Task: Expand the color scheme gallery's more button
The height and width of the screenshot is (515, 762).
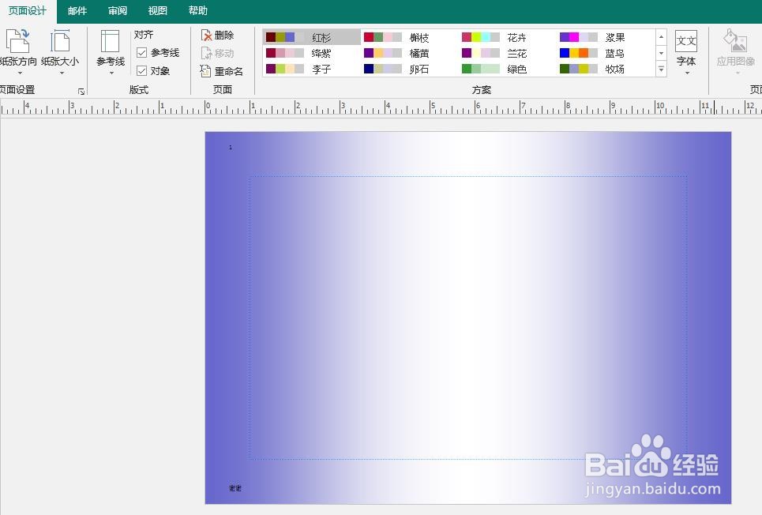Action: pos(661,69)
